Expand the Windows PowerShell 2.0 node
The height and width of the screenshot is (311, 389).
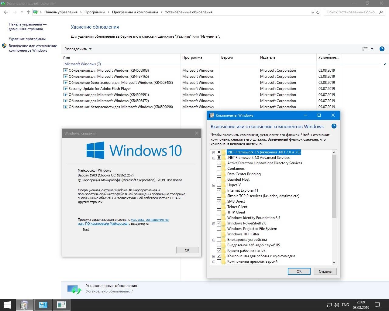point(214,224)
